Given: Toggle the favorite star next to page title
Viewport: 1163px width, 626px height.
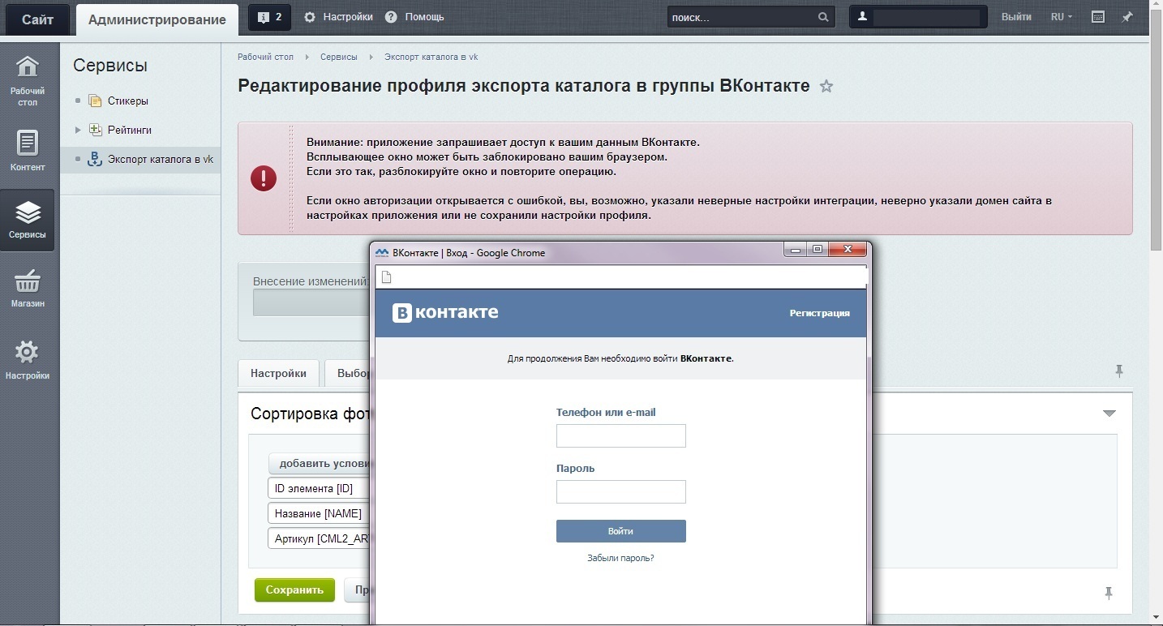Looking at the screenshot, I should pyautogui.click(x=826, y=86).
